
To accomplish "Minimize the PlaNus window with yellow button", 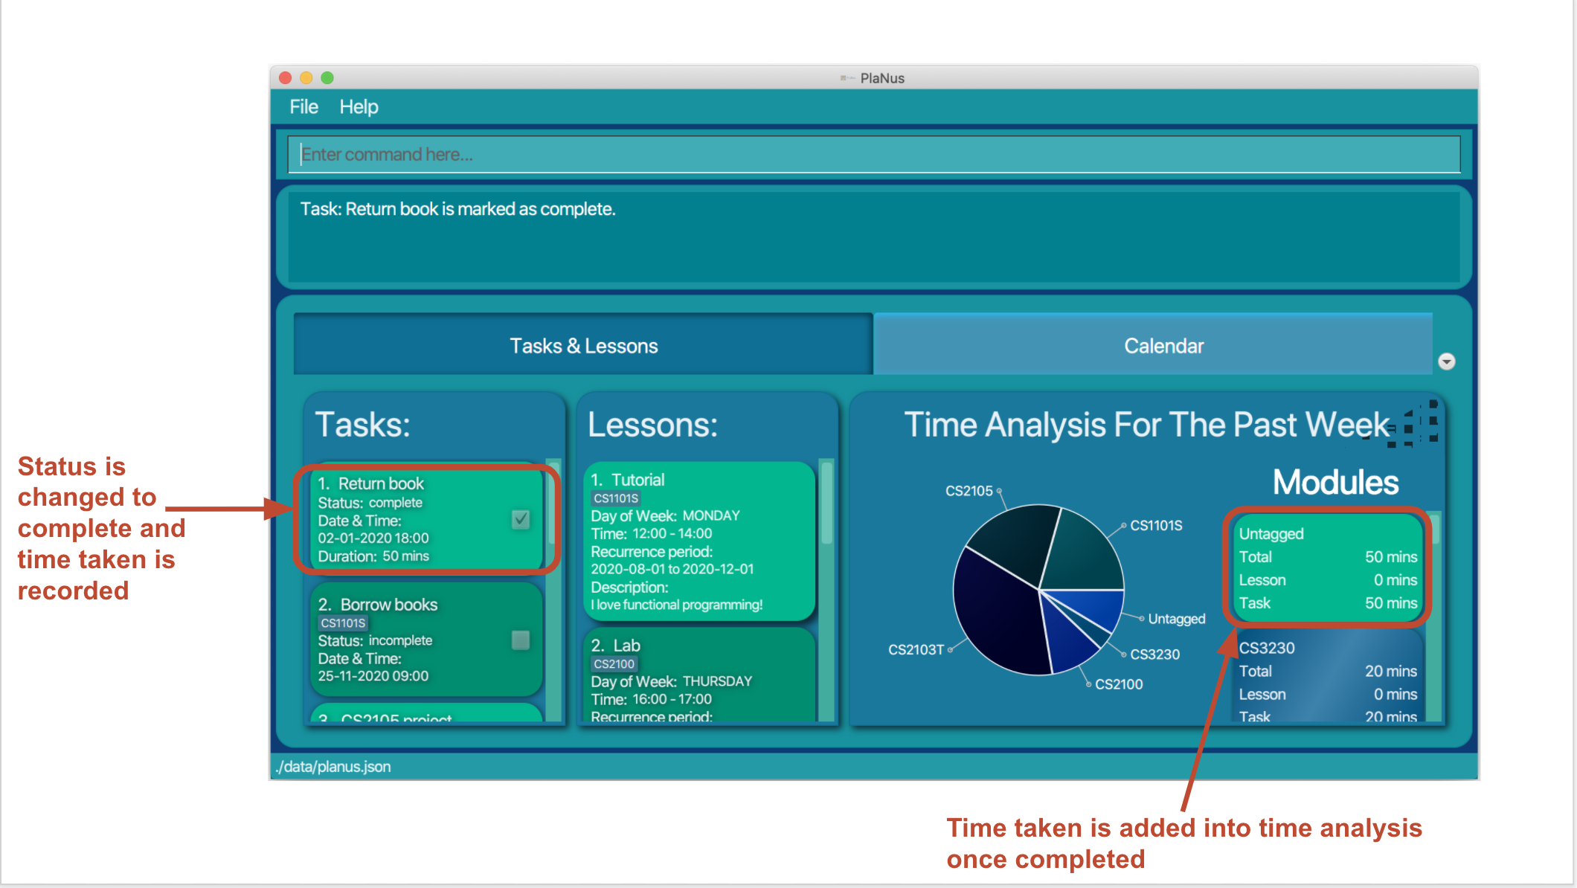I will point(306,77).
